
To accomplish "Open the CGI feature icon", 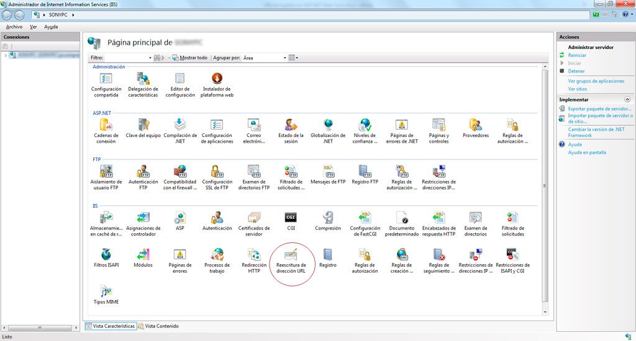I will click(291, 218).
